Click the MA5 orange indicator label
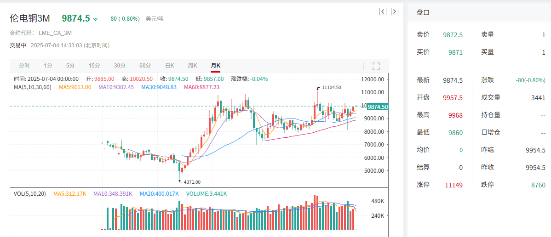Viewport: 551px width, 237px height. [75, 87]
